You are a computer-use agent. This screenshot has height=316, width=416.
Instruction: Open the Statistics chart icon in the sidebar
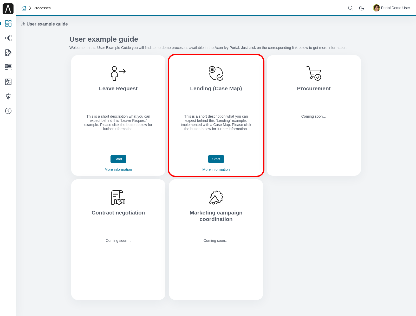coord(8,82)
